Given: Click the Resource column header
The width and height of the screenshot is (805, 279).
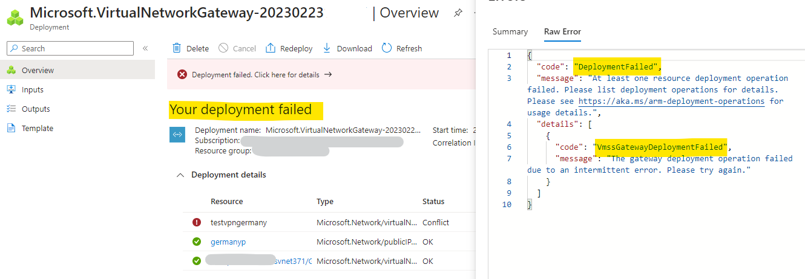Looking at the screenshot, I should [x=227, y=202].
